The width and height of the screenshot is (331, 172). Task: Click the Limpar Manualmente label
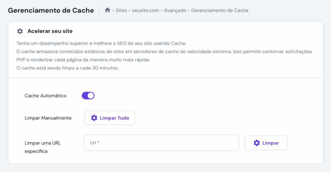pos(48,118)
